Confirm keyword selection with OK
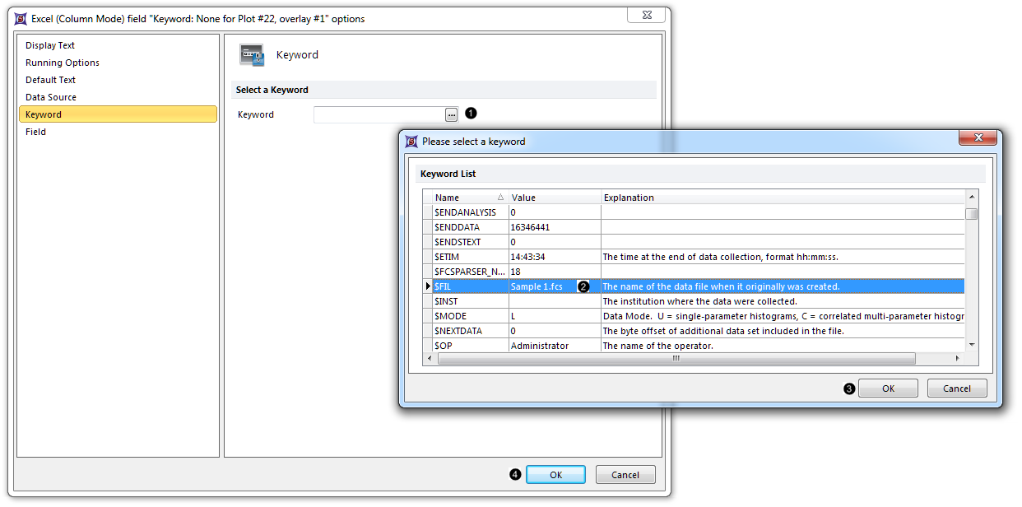This screenshot has width=1022, height=507. pyautogui.click(x=888, y=388)
